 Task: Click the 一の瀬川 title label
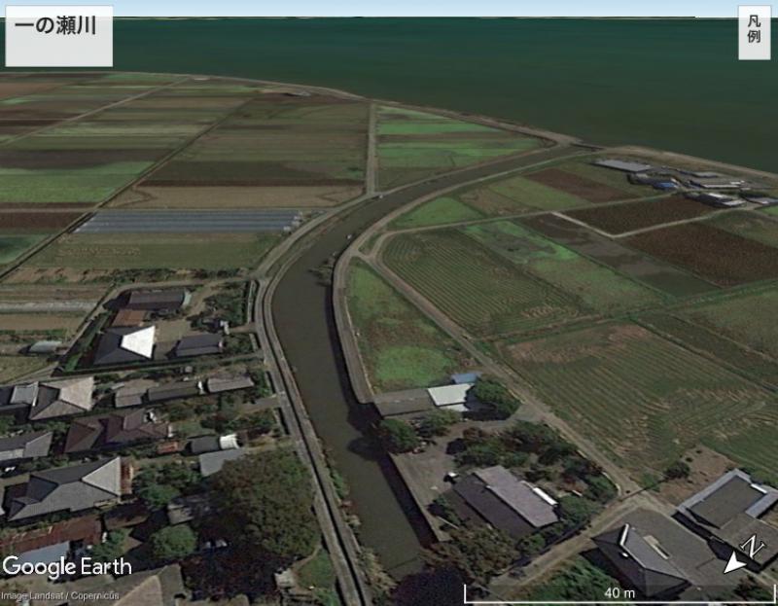(58, 27)
